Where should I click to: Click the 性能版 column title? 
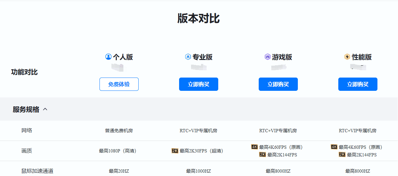pos(362,57)
